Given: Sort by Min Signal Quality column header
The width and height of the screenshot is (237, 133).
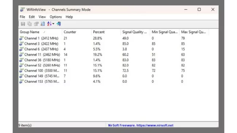Looking at the screenshot, I should (164, 32).
